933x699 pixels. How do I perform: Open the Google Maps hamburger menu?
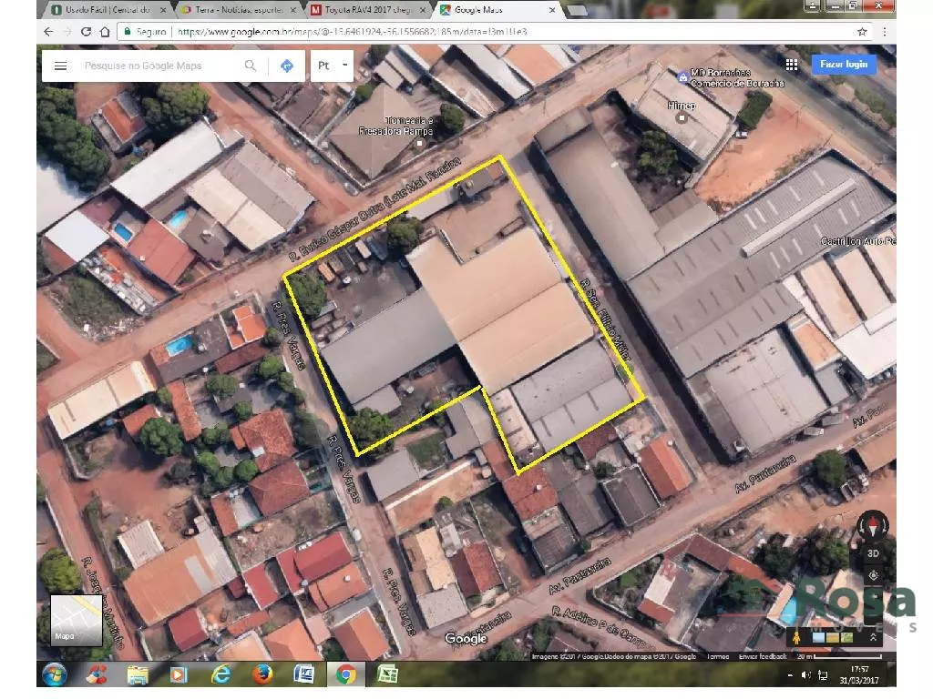[x=60, y=66]
